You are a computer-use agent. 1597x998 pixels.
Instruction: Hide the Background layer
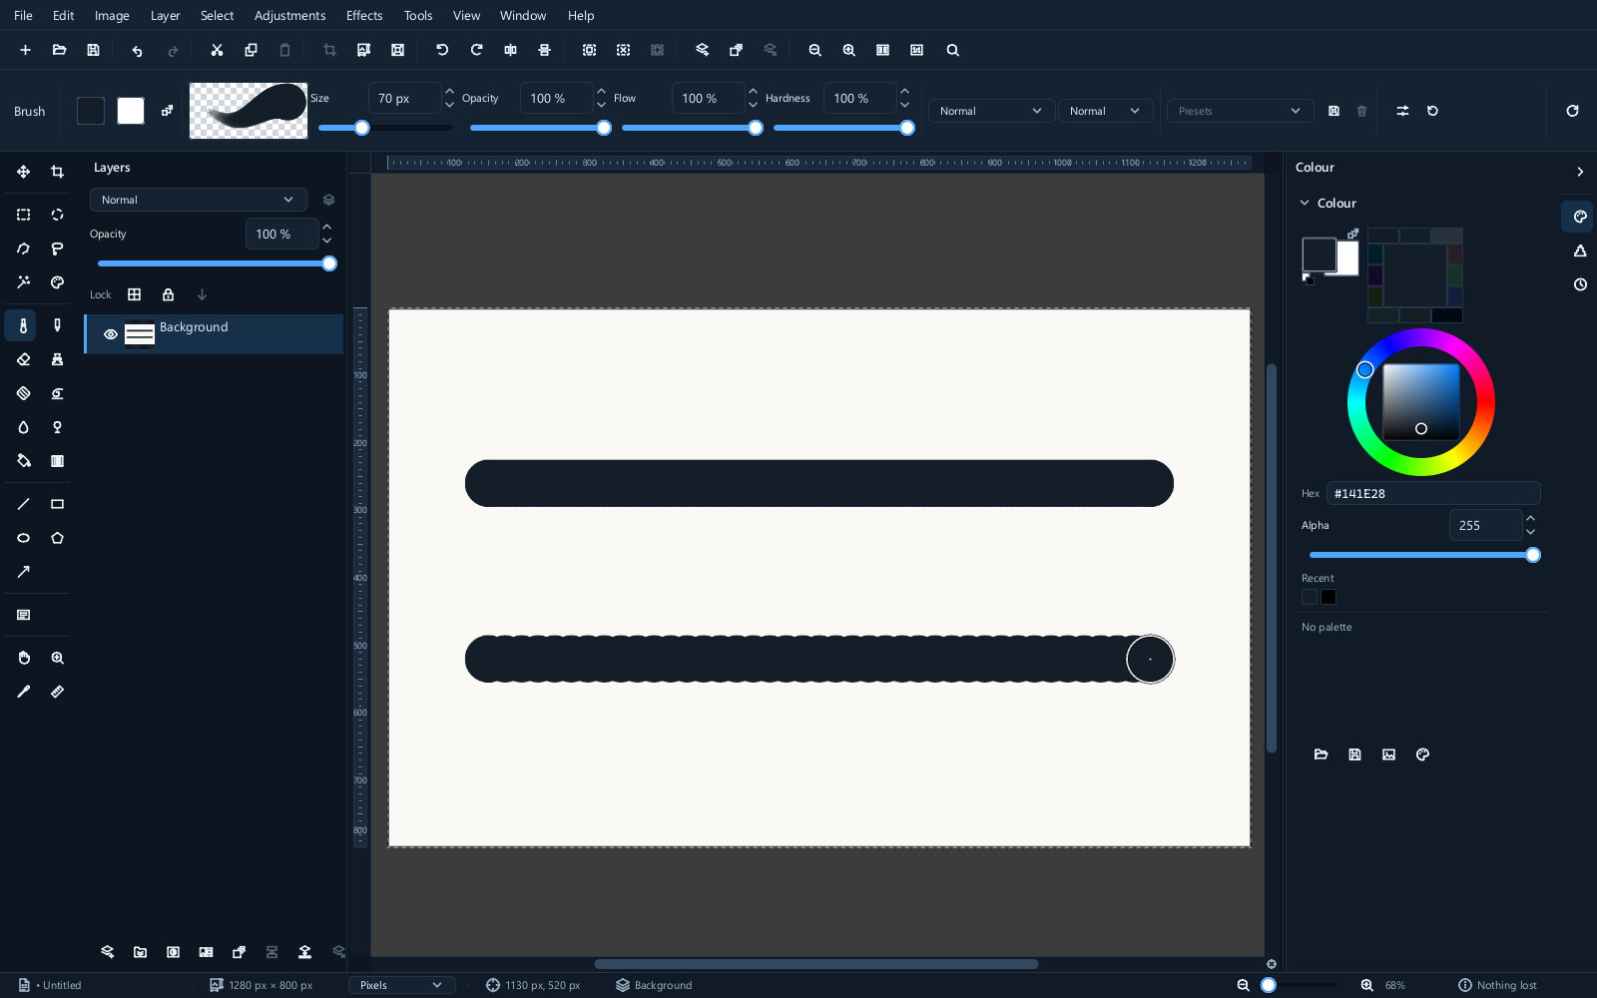(x=111, y=334)
